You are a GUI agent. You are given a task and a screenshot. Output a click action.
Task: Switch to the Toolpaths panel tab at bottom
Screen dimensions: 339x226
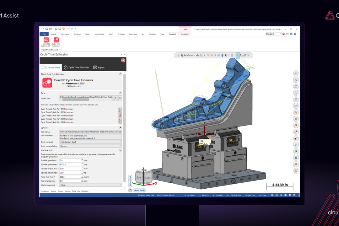point(45,191)
